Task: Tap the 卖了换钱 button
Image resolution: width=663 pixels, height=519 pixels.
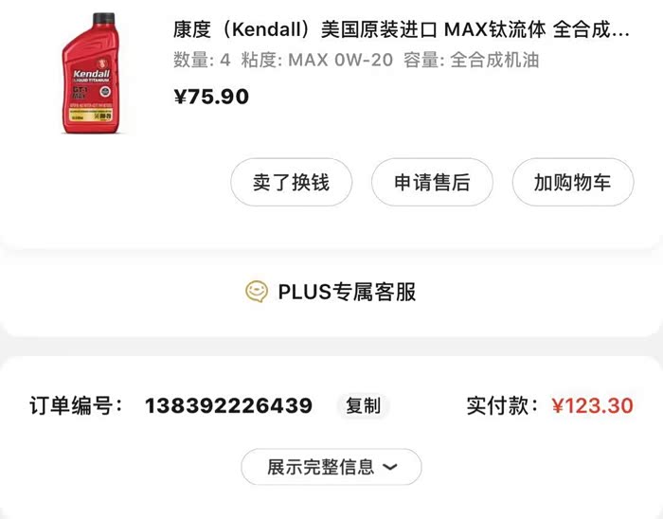Action: 292,182
